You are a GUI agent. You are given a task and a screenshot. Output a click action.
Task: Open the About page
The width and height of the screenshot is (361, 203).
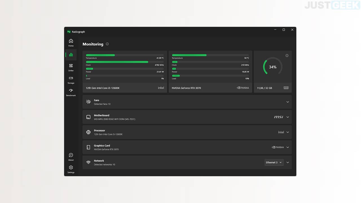click(71, 157)
